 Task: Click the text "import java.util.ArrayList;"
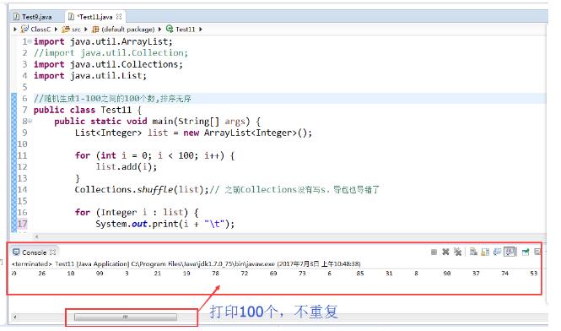(103, 41)
